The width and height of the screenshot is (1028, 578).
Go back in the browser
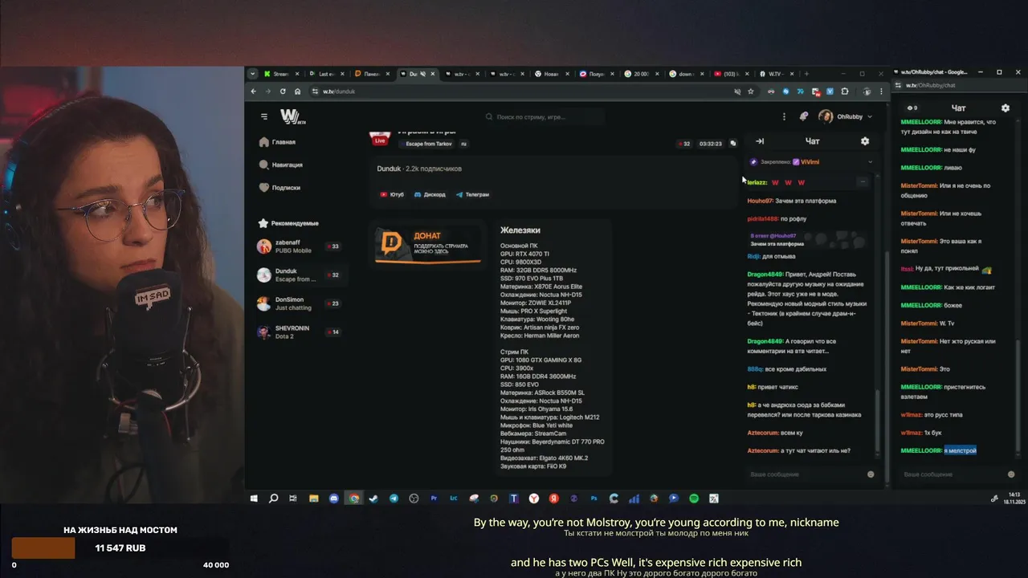click(x=254, y=92)
